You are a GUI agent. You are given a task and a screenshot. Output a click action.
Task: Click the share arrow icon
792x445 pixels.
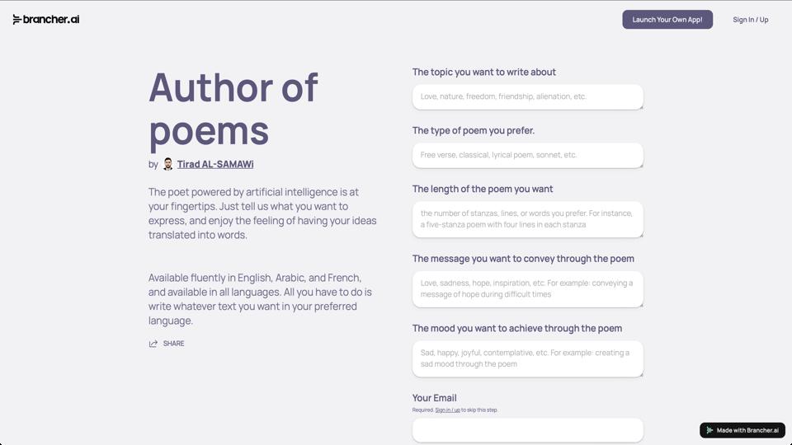click(153, 344)
